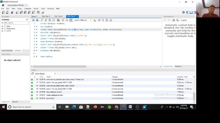
Task: Get manual context help for caret position
Action: pyautogui.click(x=174, y=20)
